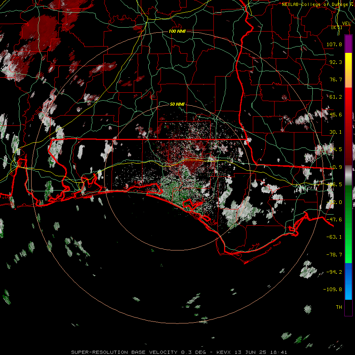Select the -16.5 velocity scale value
Screen dimensions: 355x355
pyautogui.click(x=336, y=185)
